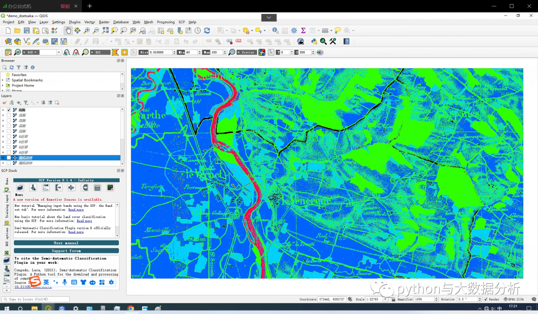
Task: Open the Python console icon
Action: tap(314, 41)
